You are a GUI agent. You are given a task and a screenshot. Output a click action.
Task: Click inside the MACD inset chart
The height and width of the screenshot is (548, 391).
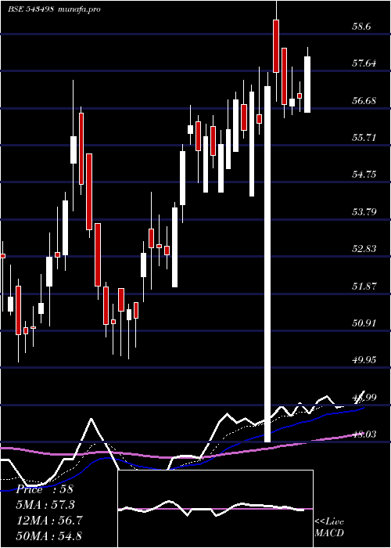coord(215,509)
